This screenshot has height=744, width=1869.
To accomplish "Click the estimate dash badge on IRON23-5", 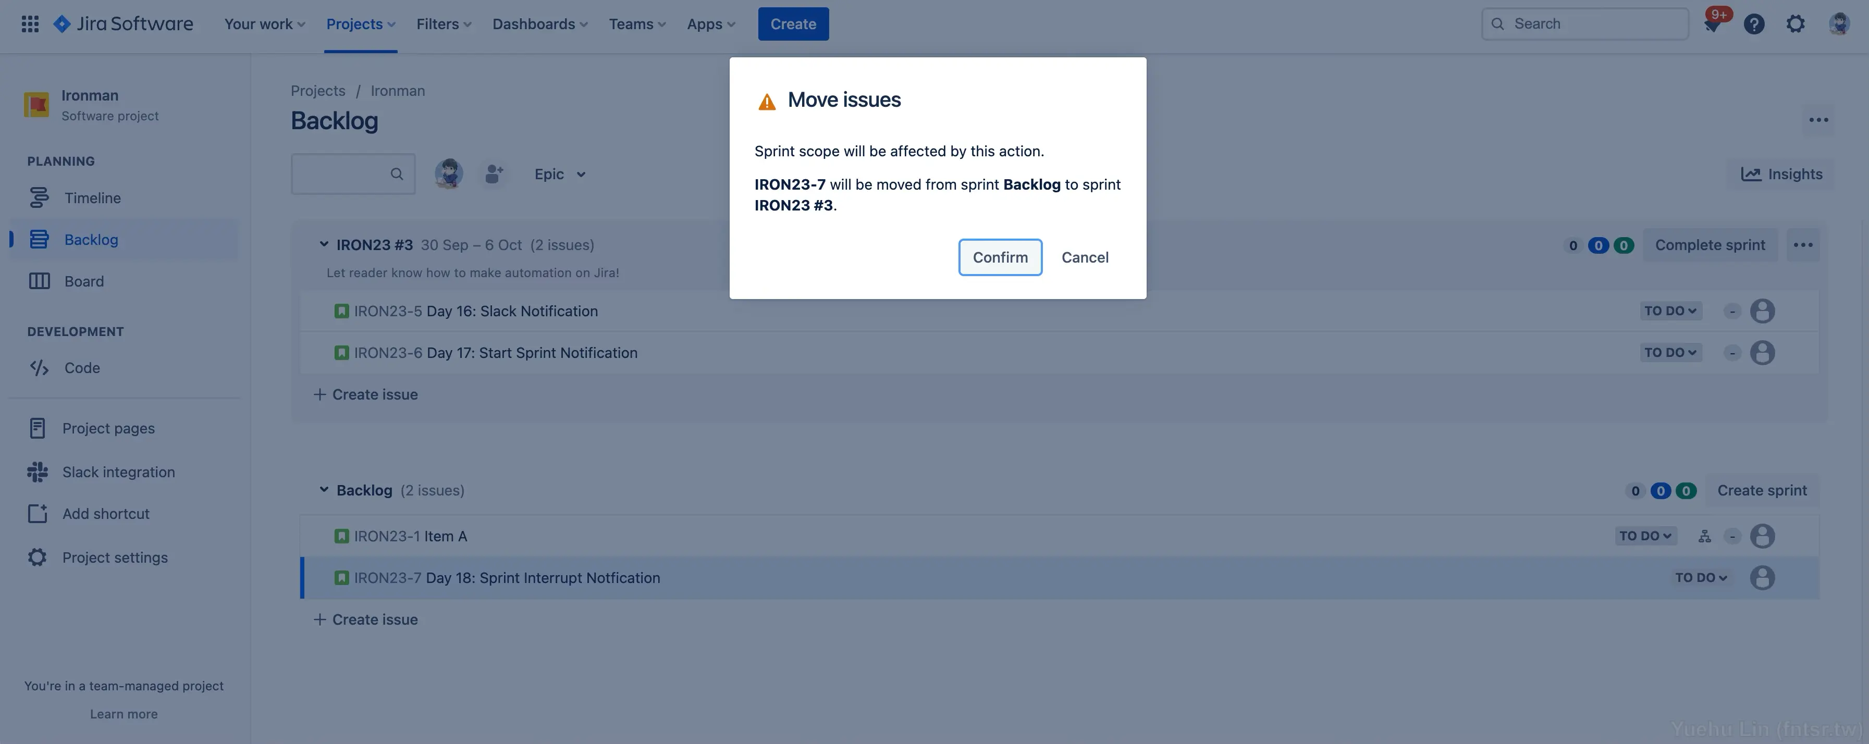I will click(x=1732, y=311).
